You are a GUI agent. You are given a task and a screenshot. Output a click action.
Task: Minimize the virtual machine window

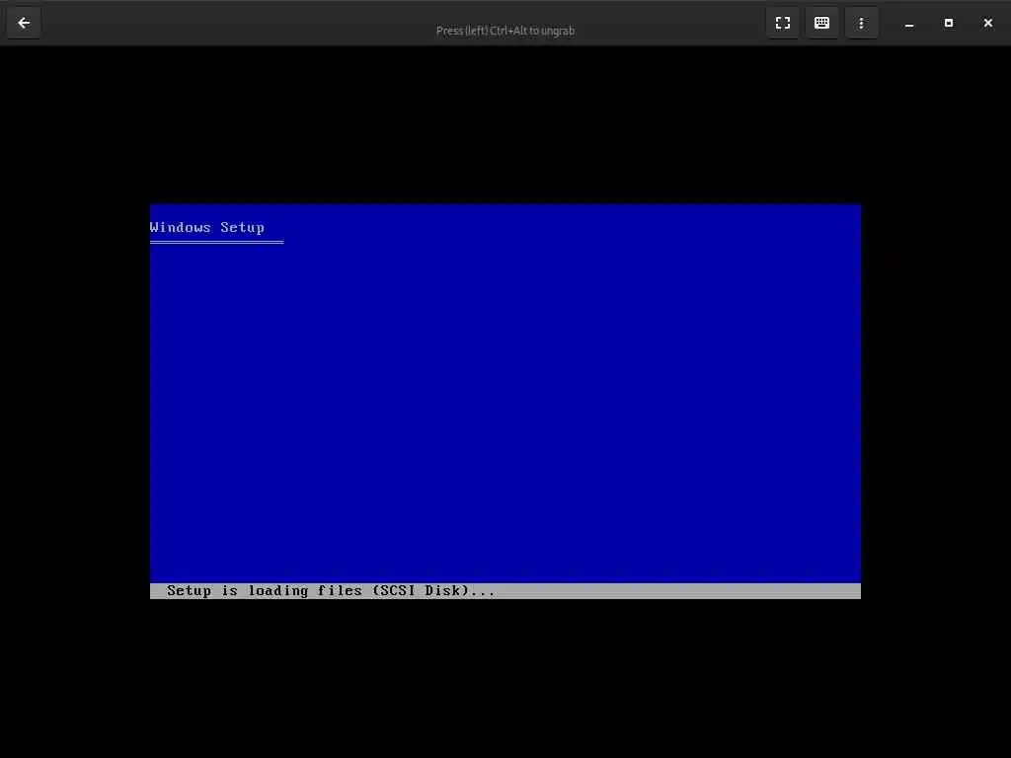(909, 24)
